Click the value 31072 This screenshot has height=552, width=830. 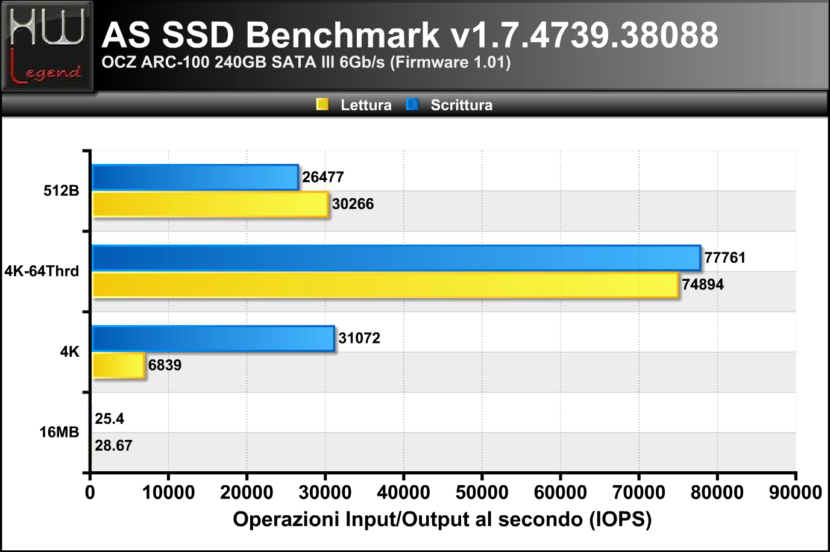[x=359, y=338]
